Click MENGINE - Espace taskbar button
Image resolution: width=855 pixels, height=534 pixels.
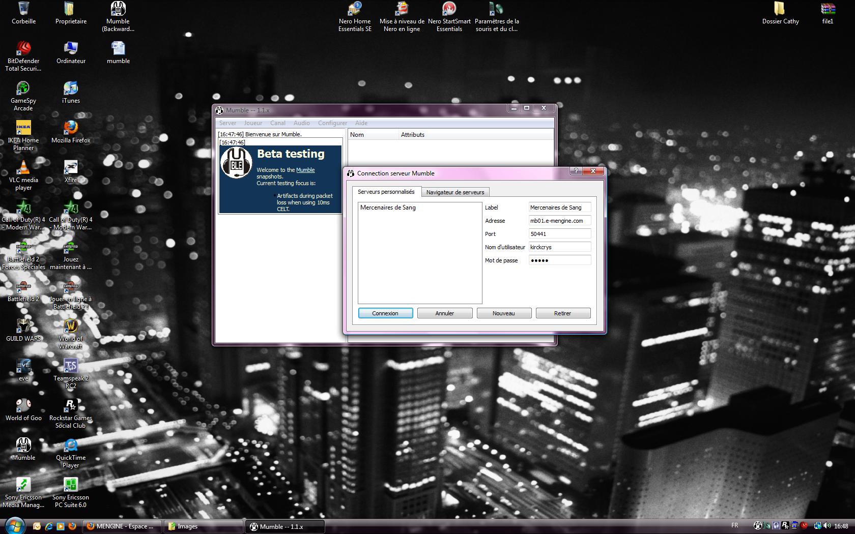(122, 526)
